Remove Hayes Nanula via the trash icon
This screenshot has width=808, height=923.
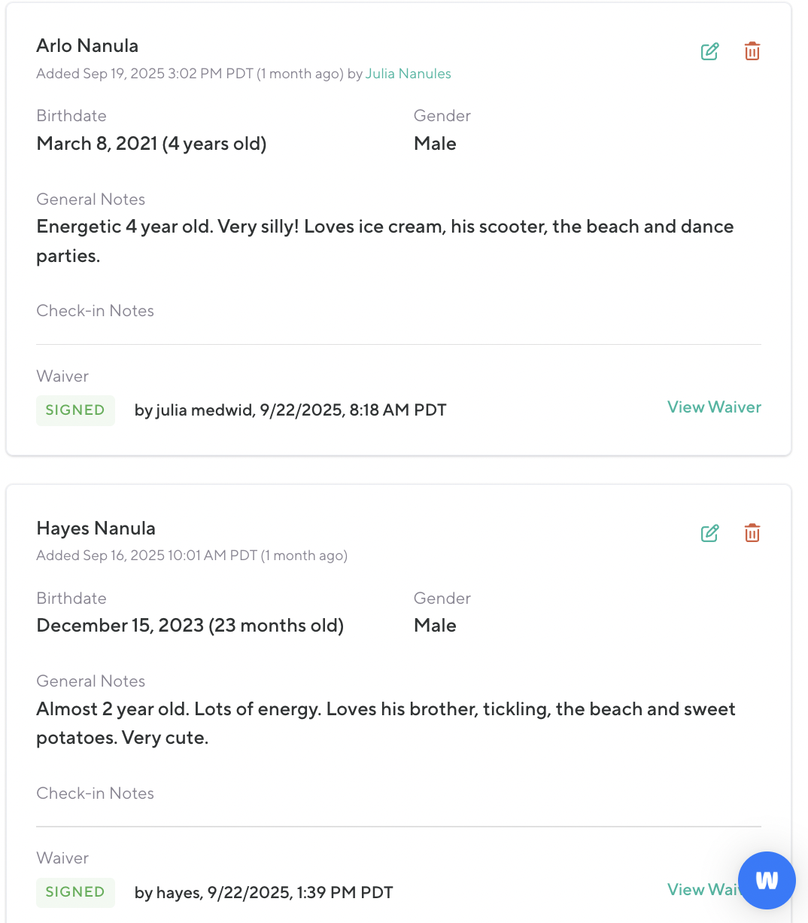(x=752, y=533)
